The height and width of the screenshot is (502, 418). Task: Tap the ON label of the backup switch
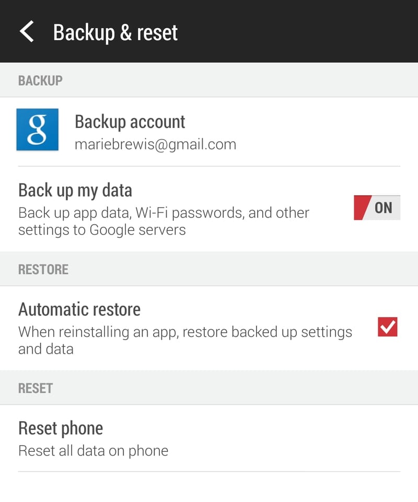[x=384, y=207]
